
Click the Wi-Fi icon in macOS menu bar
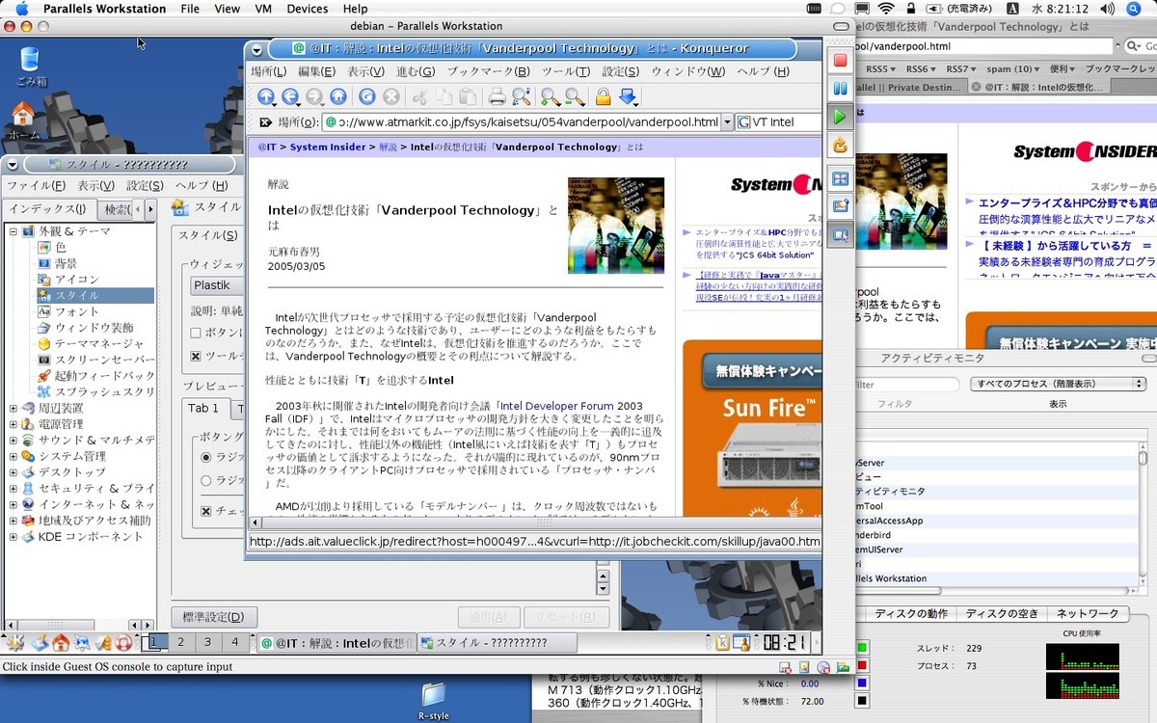point(885,9)
